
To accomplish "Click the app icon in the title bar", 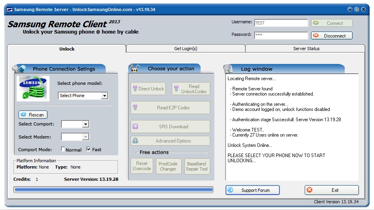I will point(9,9).
